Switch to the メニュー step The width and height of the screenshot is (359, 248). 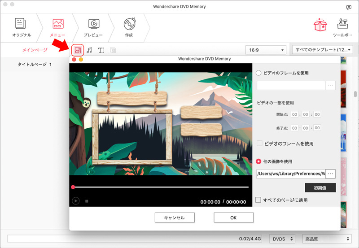tap(58, 28)
